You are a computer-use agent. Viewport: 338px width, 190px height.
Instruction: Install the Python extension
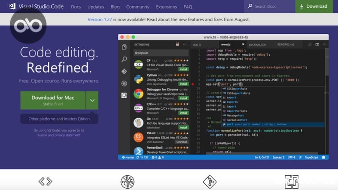coord(183,84)
